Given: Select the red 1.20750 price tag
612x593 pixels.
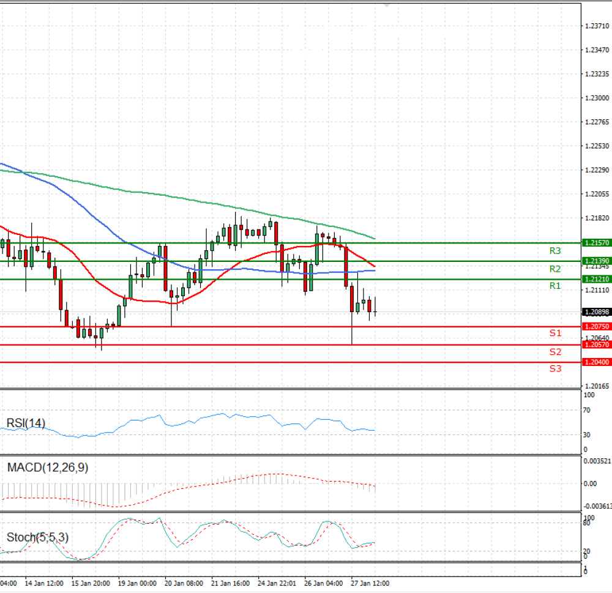Looking at the screenshot, I should coord(596,326).
